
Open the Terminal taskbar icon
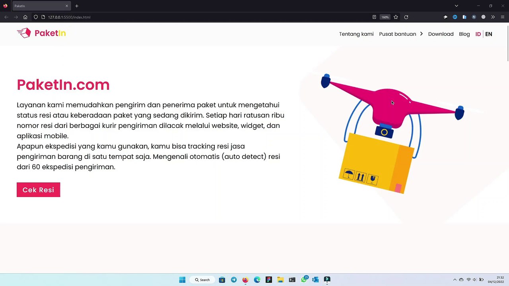292,280
